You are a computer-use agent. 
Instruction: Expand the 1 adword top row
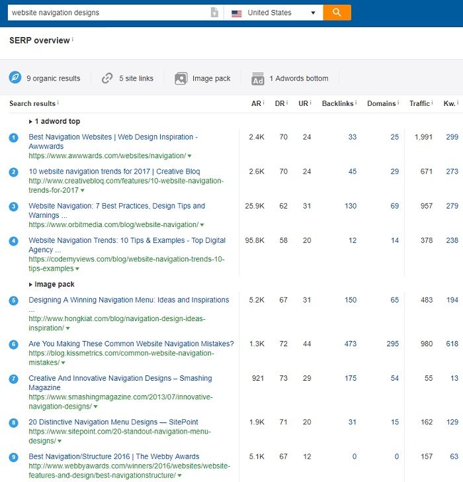54,121
